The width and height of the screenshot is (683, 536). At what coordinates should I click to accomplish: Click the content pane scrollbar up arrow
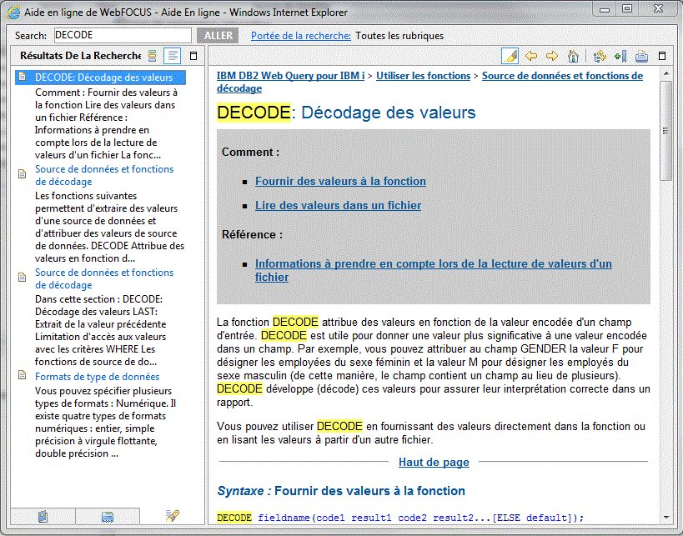click(666, 74)
